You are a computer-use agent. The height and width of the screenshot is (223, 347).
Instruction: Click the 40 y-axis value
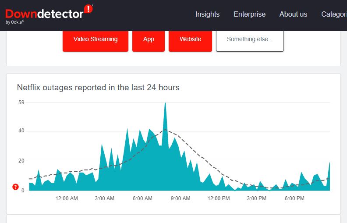[x=21, y=131]
